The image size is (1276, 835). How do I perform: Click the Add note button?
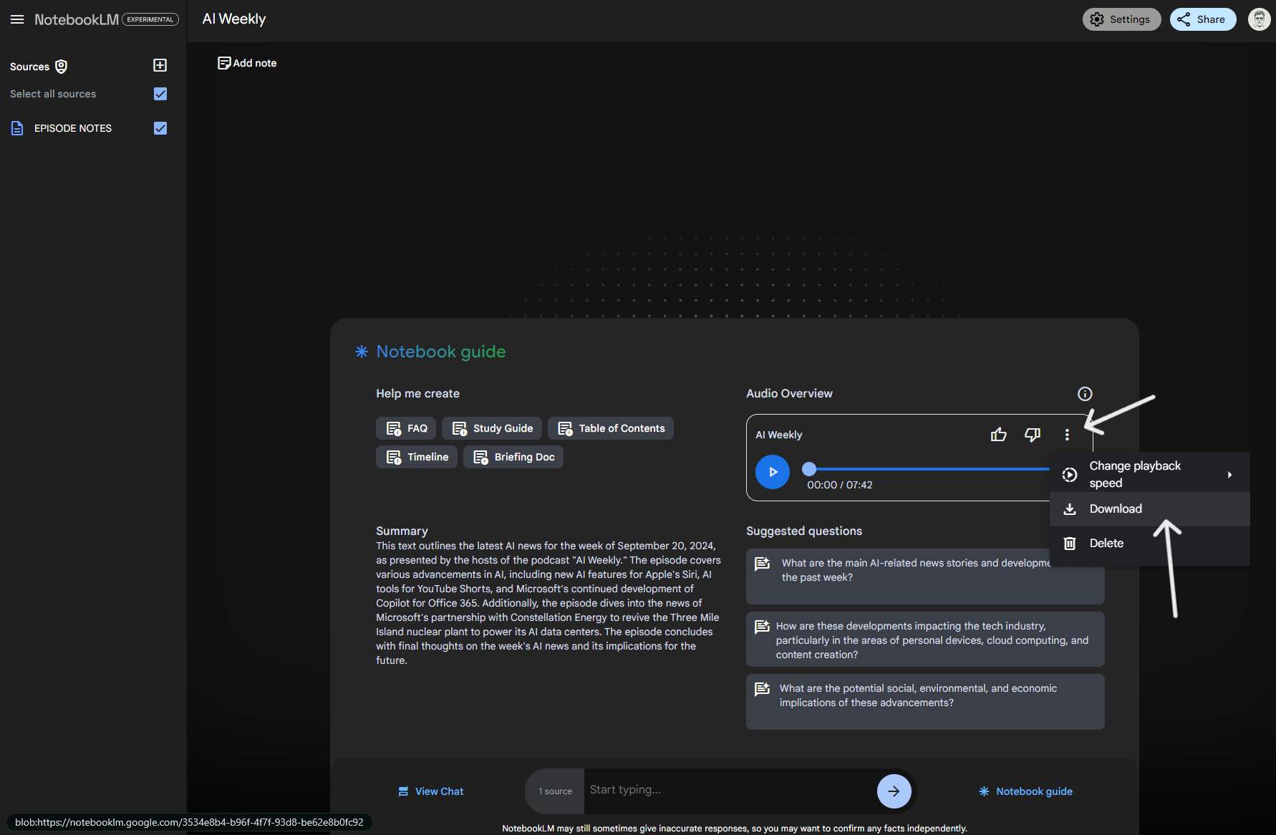point(247,63)
